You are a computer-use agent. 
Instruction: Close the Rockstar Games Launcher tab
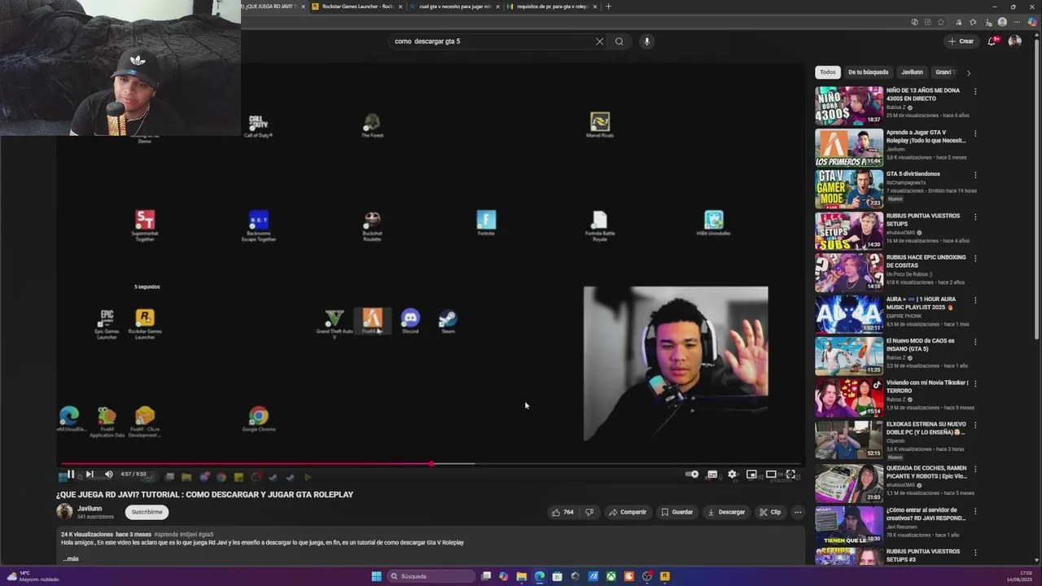[x=400, y=7]
